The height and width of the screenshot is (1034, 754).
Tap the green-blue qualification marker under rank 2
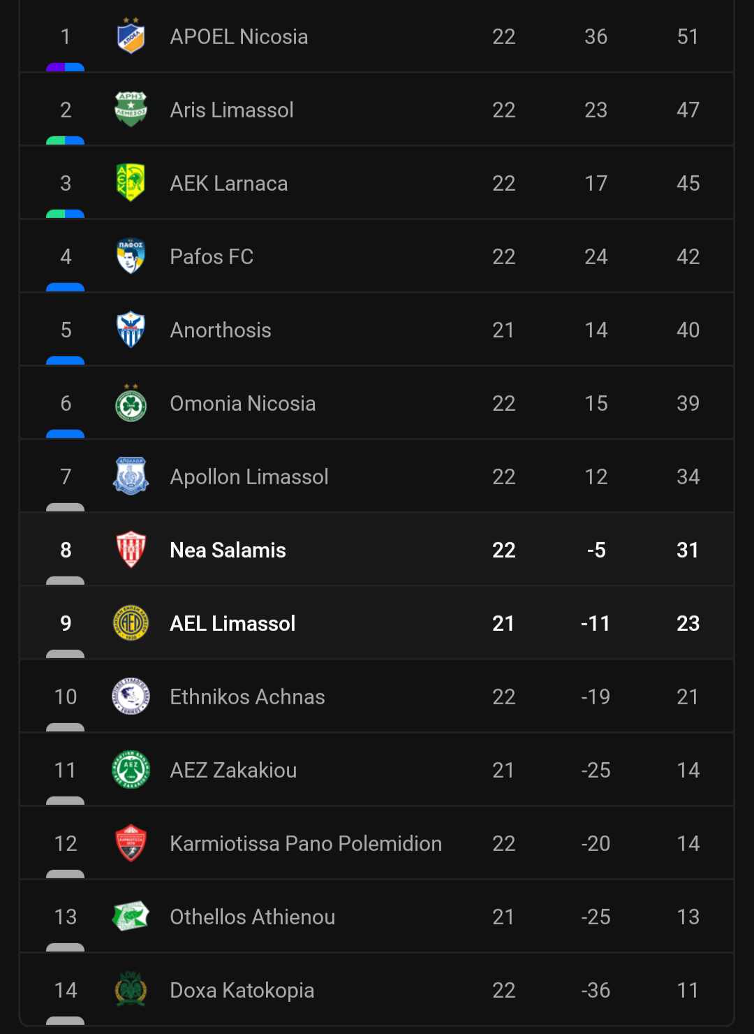[65, 141]
